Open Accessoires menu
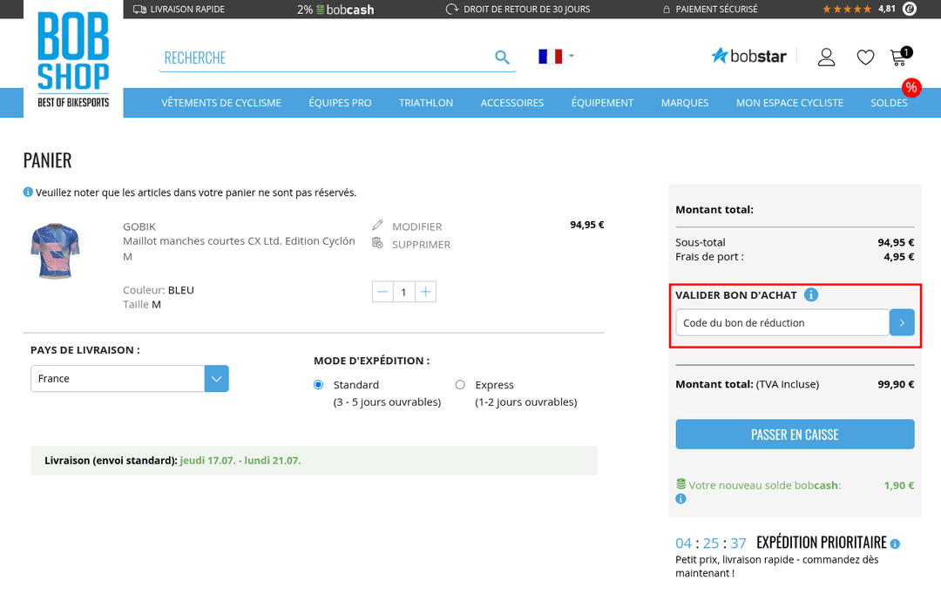 [512, 103]
